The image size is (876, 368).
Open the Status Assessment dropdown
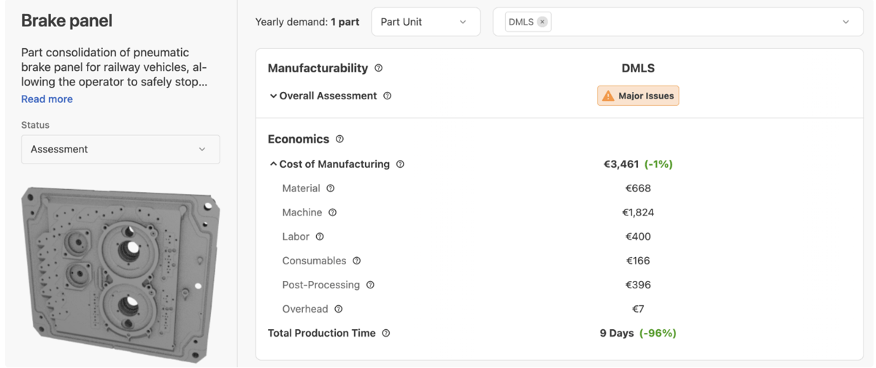[x=120, y=149]
